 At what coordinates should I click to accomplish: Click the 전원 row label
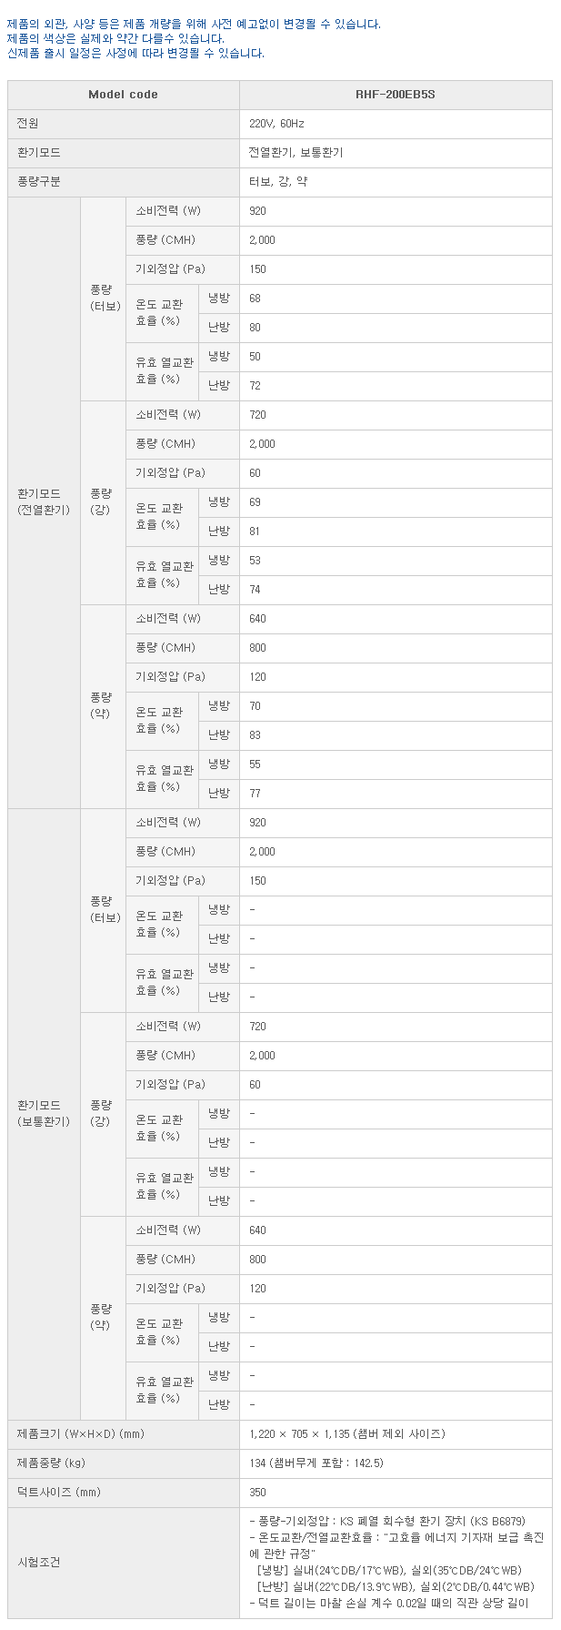pos(28,124)
